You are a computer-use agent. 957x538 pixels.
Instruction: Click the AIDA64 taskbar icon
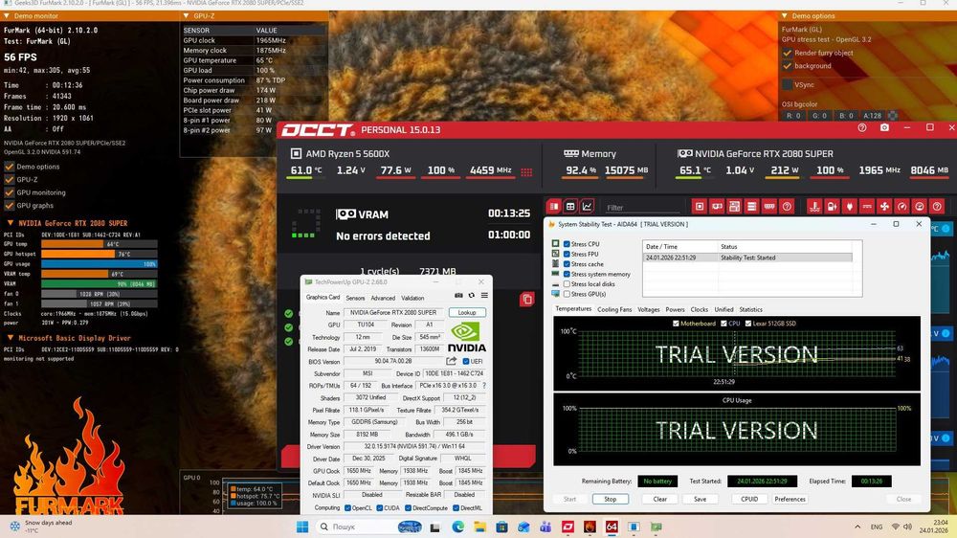(612, 527)
